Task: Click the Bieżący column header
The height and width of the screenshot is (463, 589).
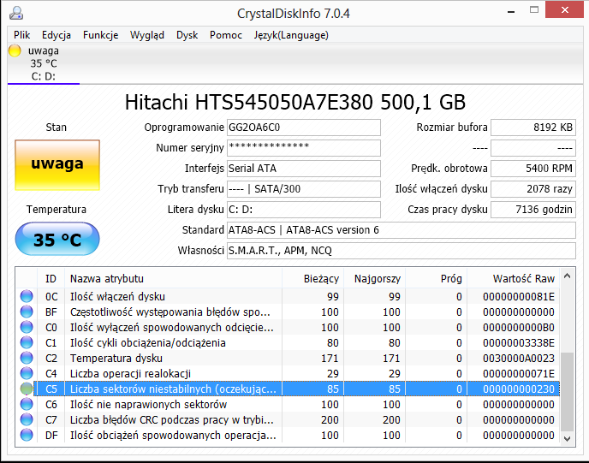Action: (x=312, y=279)
